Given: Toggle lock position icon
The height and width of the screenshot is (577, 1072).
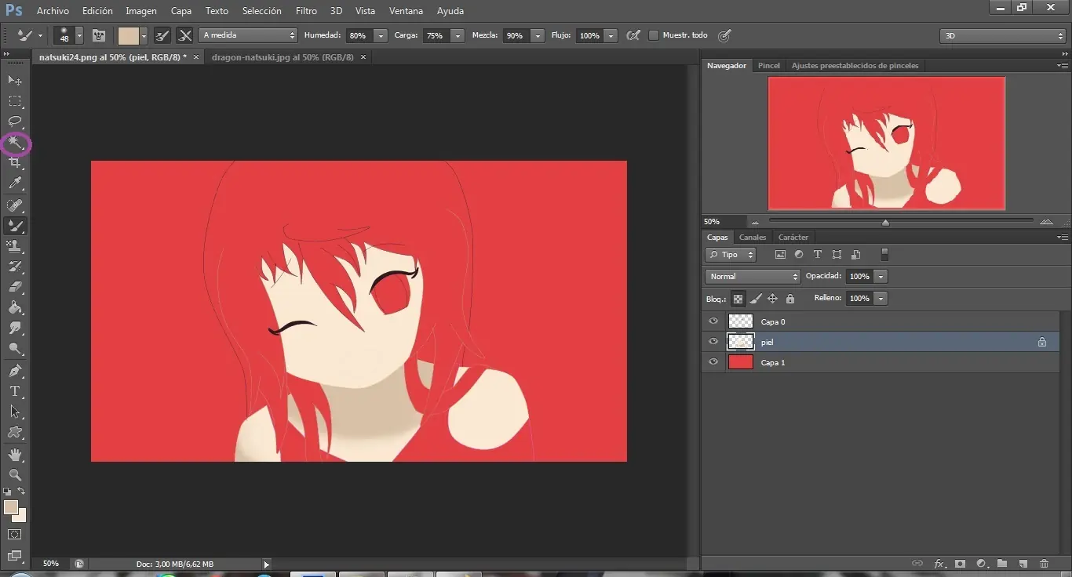Looking at the screenshot, I should pos(772,299).
